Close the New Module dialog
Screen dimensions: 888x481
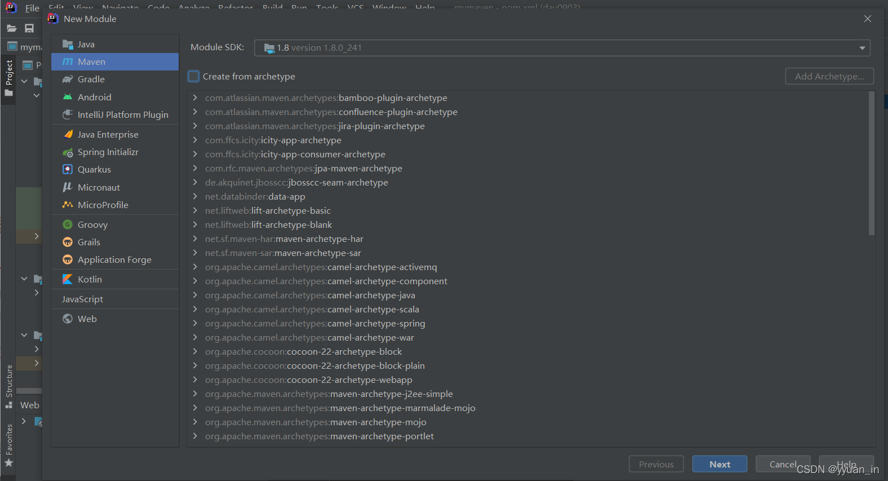[x=868, y=19]
